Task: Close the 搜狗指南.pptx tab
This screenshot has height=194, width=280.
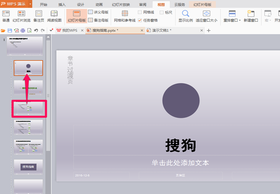Action: [x=142, y=30]
